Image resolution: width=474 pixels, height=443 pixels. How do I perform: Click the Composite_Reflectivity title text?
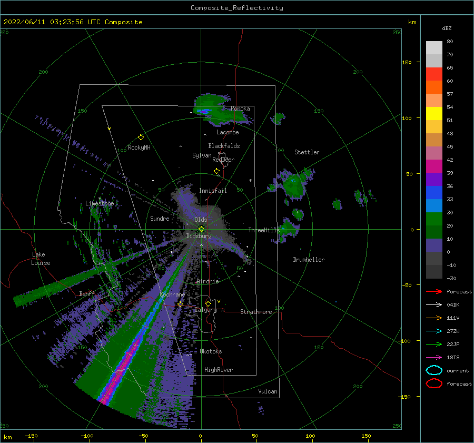[x=236, y=8]
